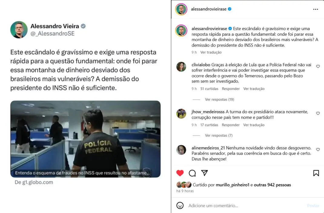Toggle the bookmark save icon

click(x=316, y=173)
